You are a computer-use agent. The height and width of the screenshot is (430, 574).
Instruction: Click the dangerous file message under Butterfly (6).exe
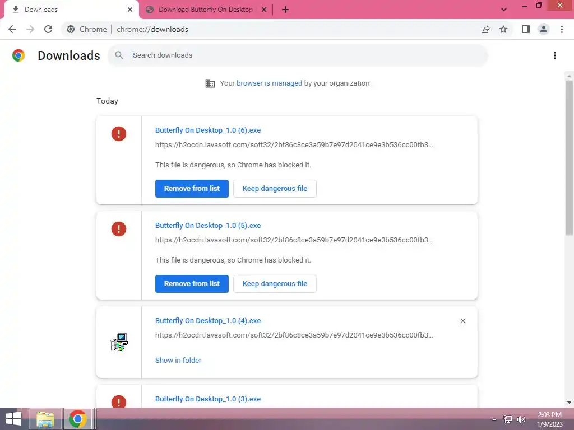(233, 165)
